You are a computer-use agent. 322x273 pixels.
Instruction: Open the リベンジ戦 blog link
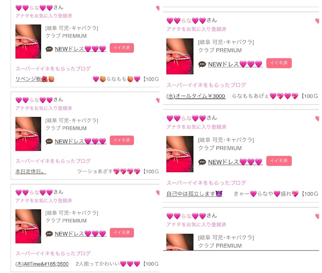click(x=35, y=79)
